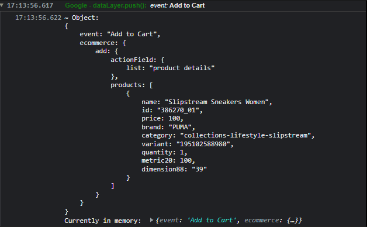This screenshot has height=227, width=367.
Task: Click event "Add to Cart" line
Action: 120,34
